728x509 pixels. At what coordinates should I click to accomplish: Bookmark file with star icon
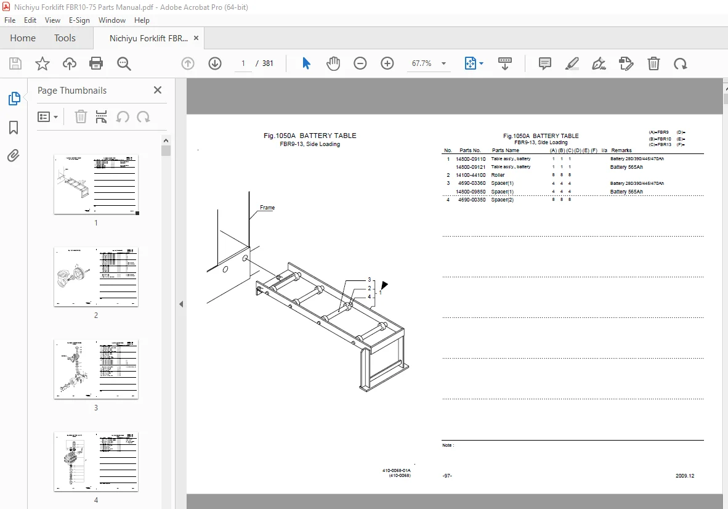tap(42, 63)
